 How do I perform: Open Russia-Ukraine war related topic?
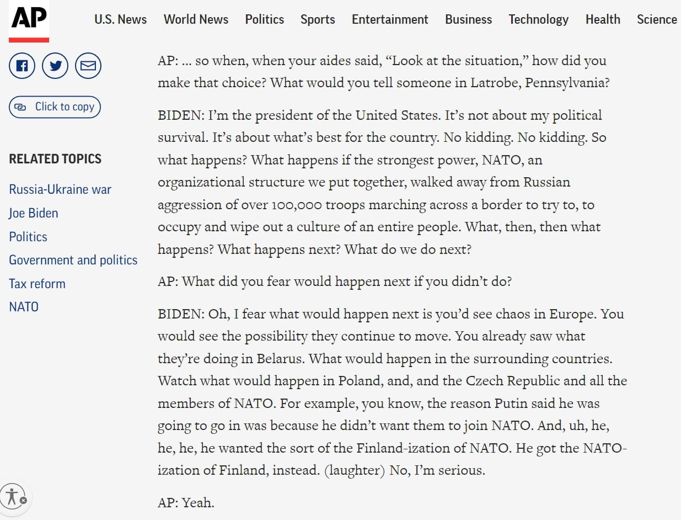point(60,189)
